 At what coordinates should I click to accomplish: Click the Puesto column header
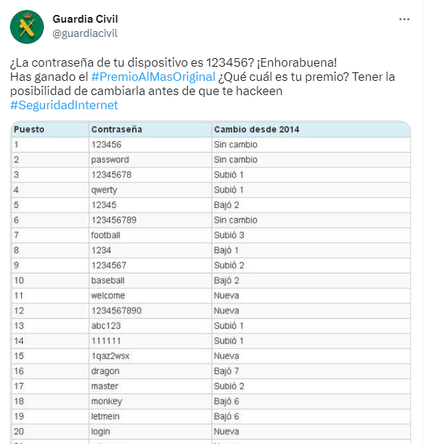click(x=30, y=129)
